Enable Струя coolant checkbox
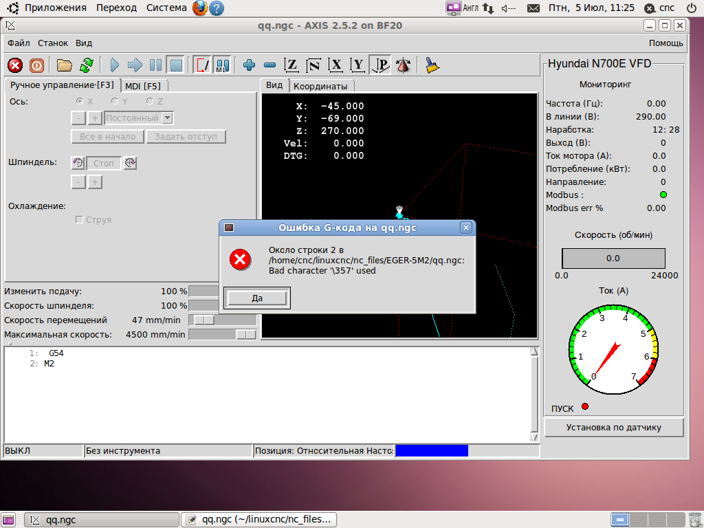The height and width of the screenshot is (528, 704). (80, 219)
